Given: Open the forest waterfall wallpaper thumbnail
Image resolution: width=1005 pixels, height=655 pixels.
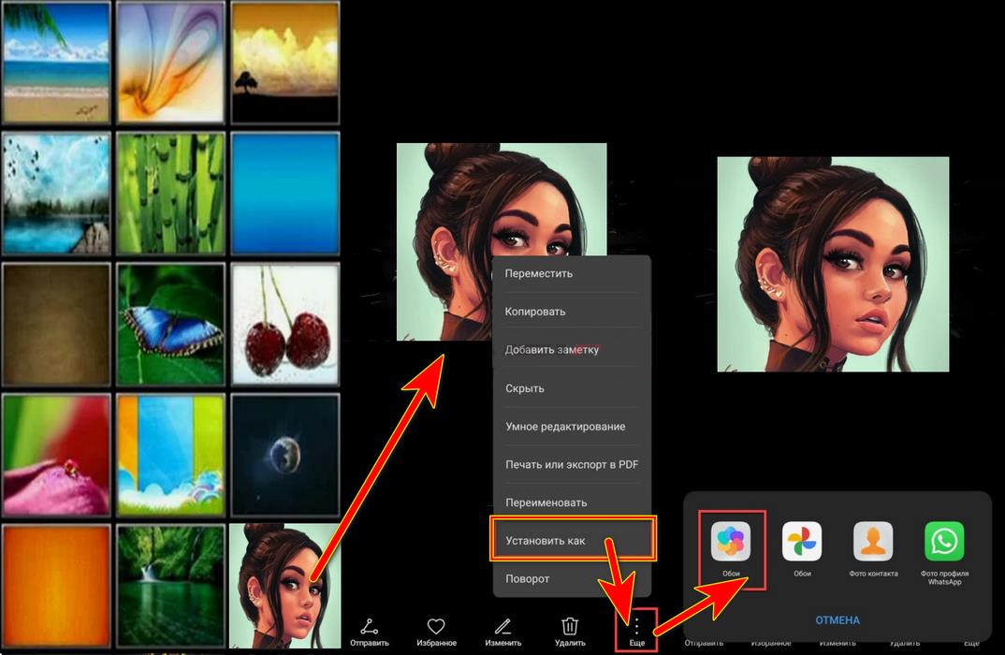Looking at the screenshot, I should 170,586.
